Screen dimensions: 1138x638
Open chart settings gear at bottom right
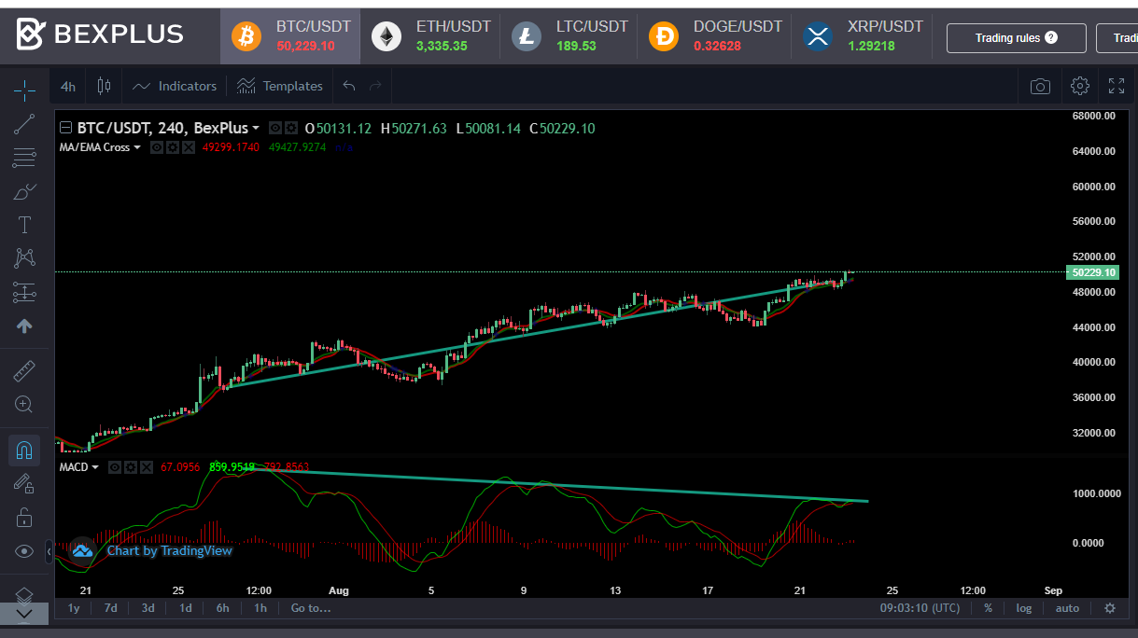[1110, 608]
